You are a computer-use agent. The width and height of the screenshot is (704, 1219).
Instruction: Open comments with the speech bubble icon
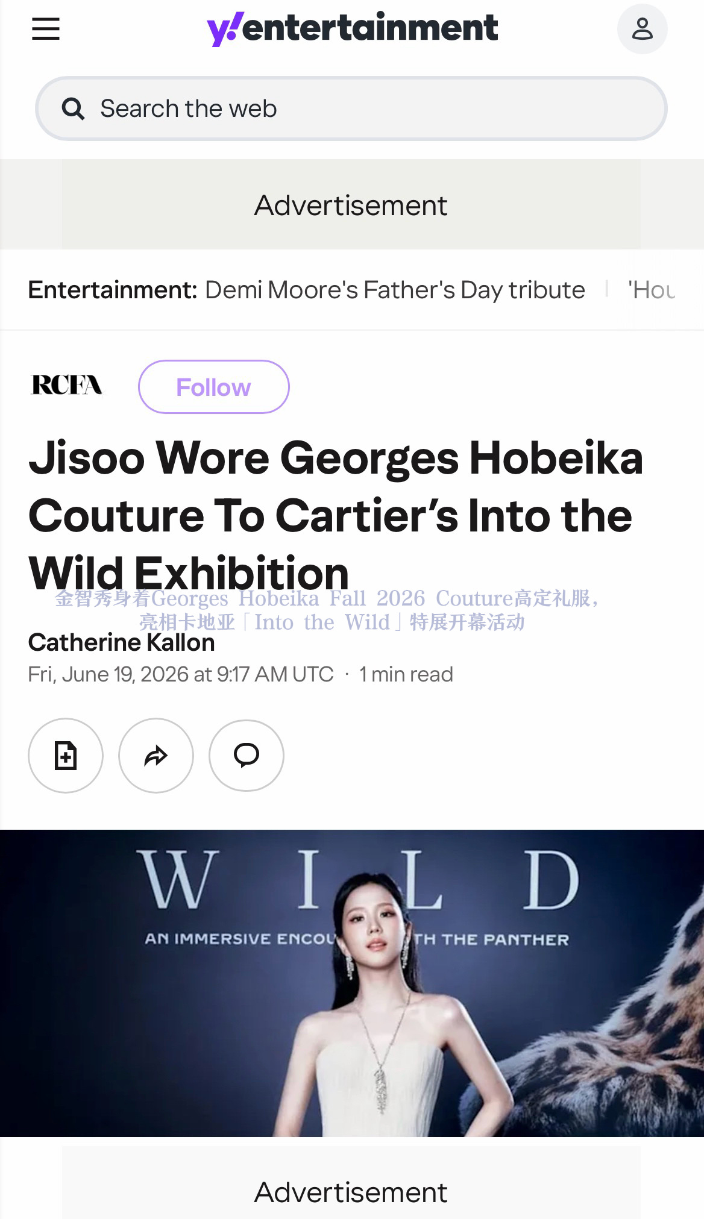click(247, 755)
